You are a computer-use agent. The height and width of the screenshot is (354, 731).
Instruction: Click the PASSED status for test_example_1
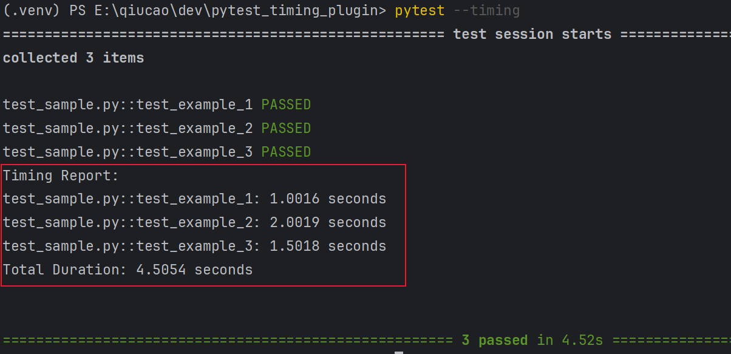(286, 104)
